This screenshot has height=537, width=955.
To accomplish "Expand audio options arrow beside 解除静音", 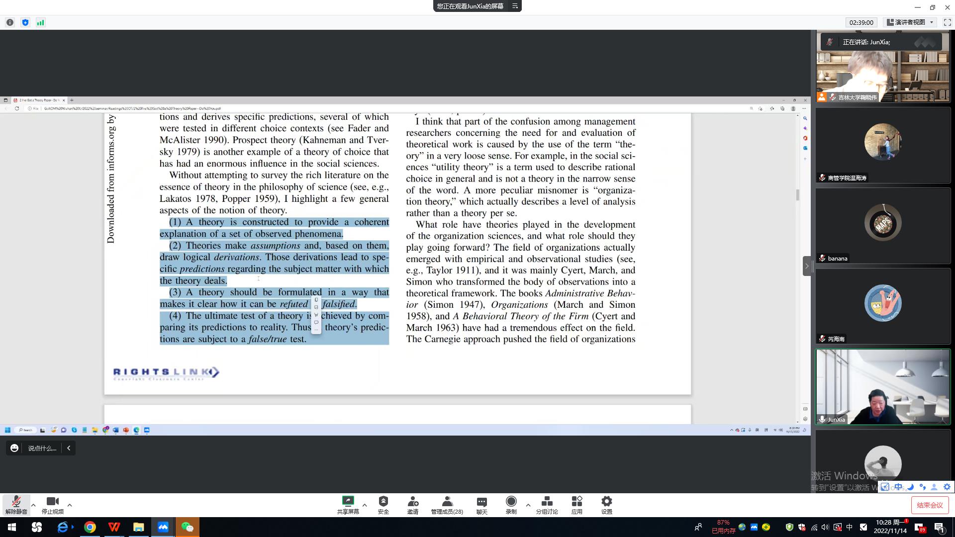I will (33, 505).
